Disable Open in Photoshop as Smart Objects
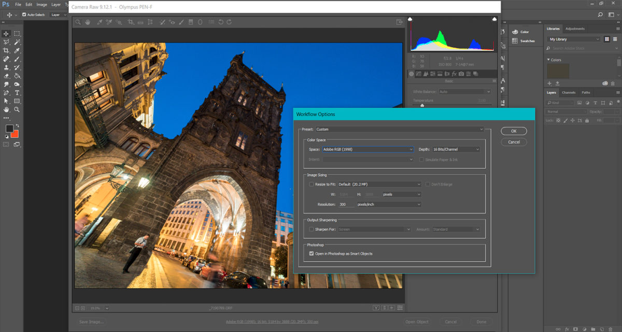The height and width of the screenshot is (332, 622). click(312, 254)
